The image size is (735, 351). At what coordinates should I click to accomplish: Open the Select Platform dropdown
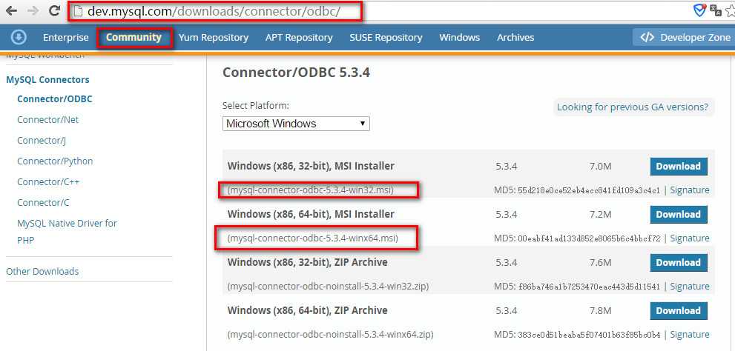pos(296,124)
